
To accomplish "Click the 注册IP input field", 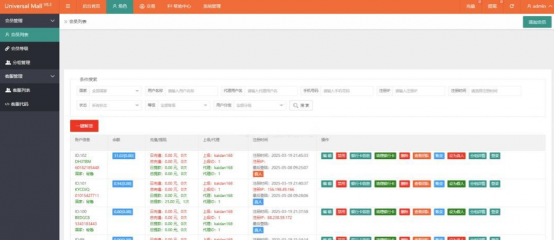I will coord(419,91).
